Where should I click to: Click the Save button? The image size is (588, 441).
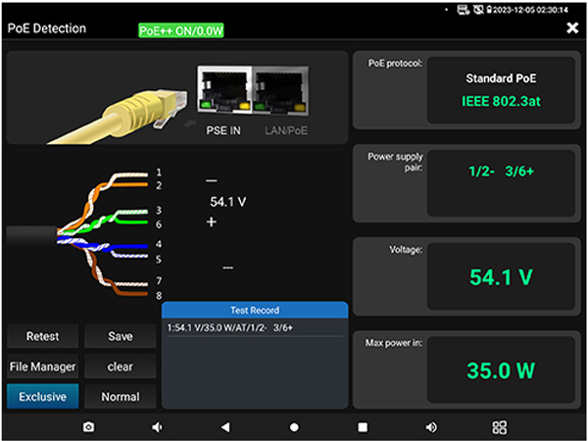(121, 336)
